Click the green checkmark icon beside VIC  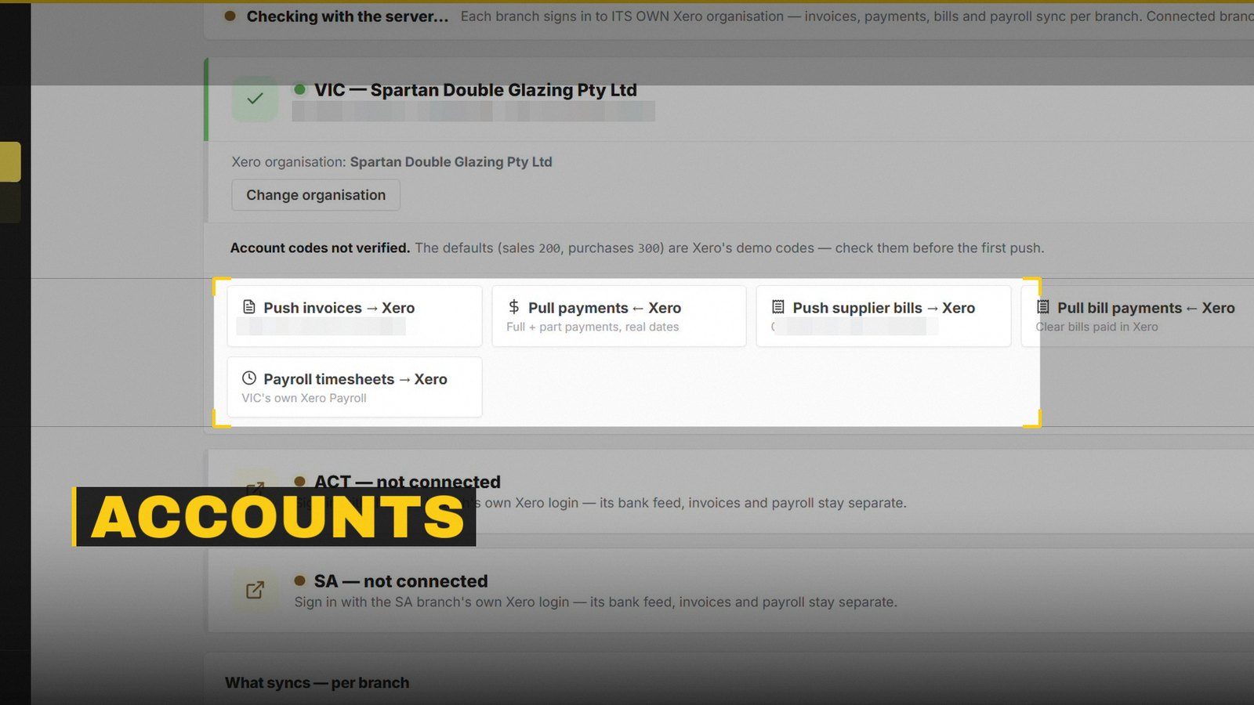255,99
